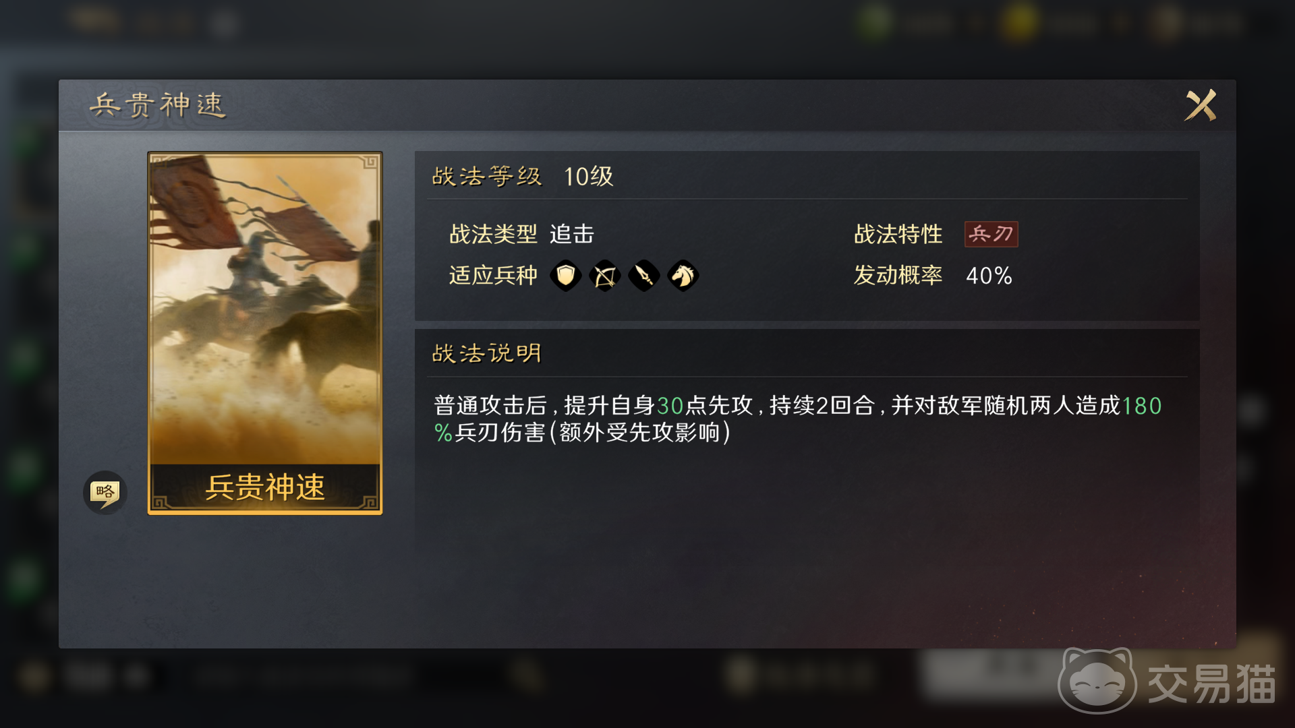The image size is (1295, 728).
Task: Click the horse cavalry troop icon
Action: point(683,275)
